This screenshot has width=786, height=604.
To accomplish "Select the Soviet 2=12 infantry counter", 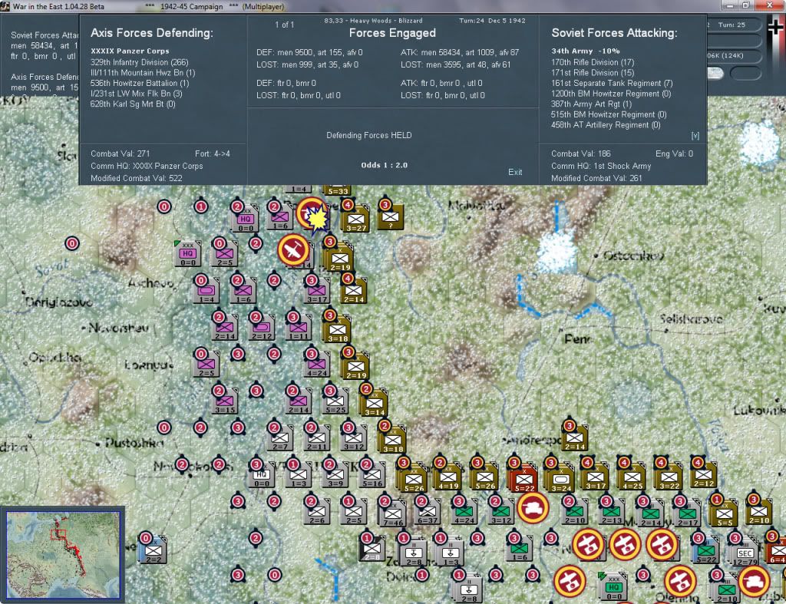I will click(x=703, y=474).
